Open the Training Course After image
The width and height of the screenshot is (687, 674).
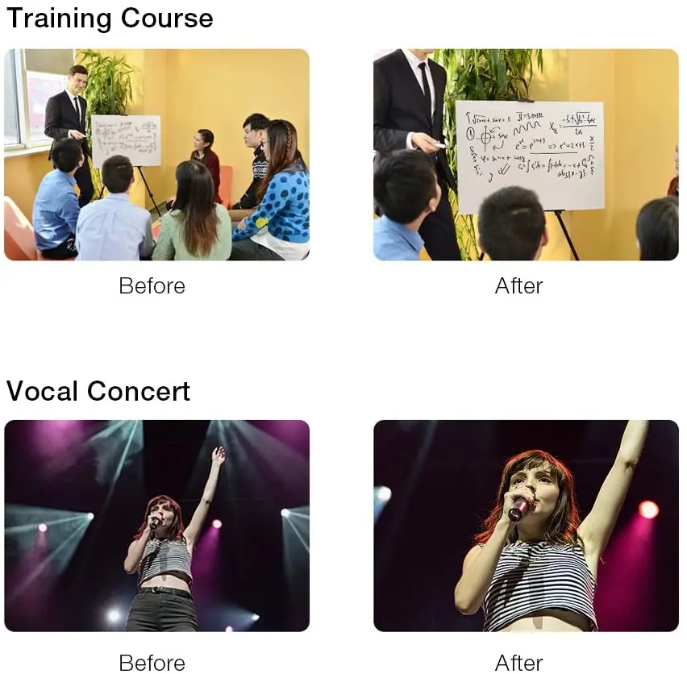point(526,155)
